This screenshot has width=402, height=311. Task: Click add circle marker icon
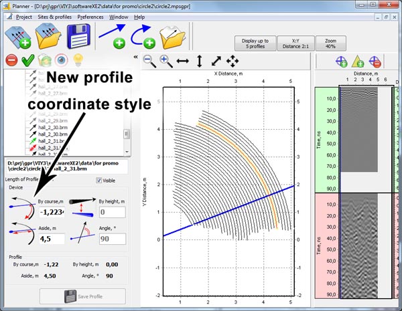pyautogui.click(x=342, y=62)
